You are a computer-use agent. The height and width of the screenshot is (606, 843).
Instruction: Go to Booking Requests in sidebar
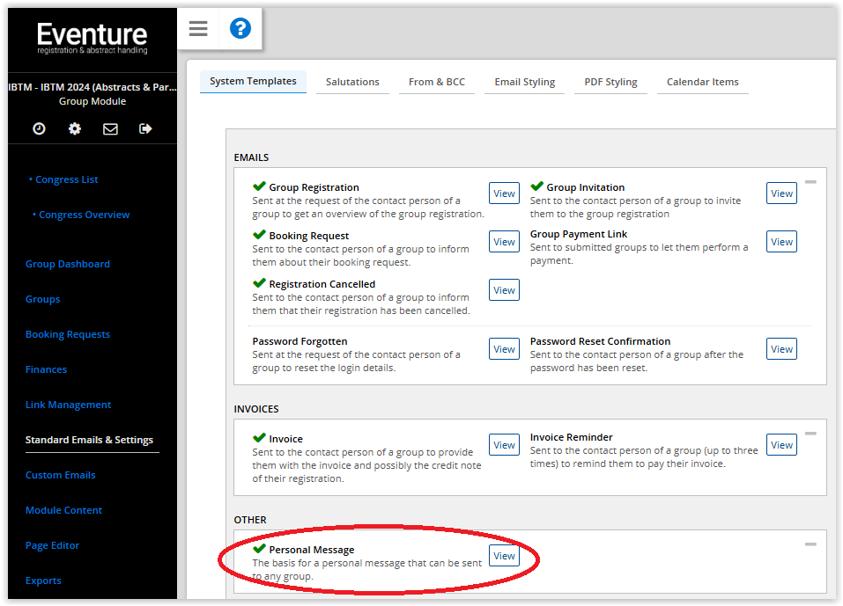[68, 334]
